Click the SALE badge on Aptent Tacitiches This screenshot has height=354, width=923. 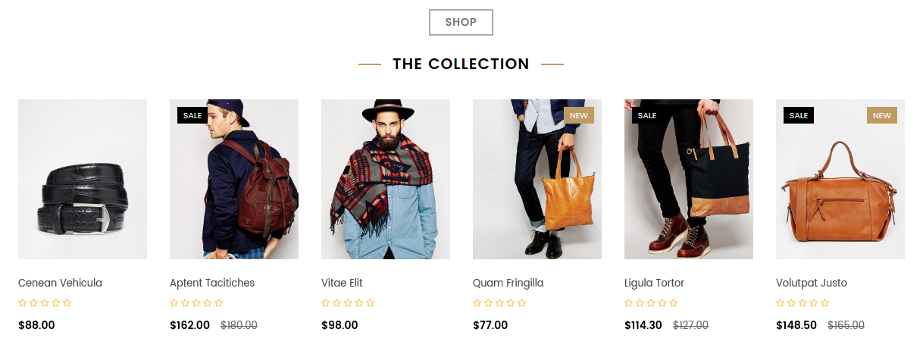(192, 115)
